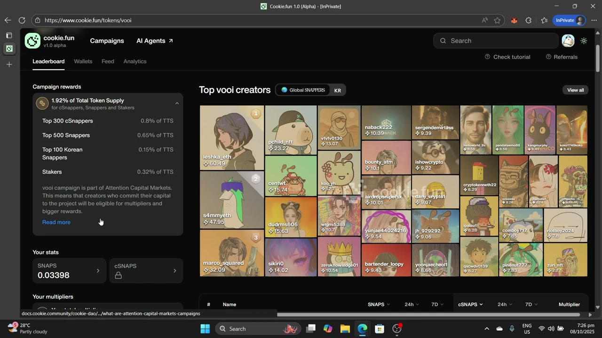
Task: Click the fox extension icon in toolbar
Action: (x=514, y=20)
